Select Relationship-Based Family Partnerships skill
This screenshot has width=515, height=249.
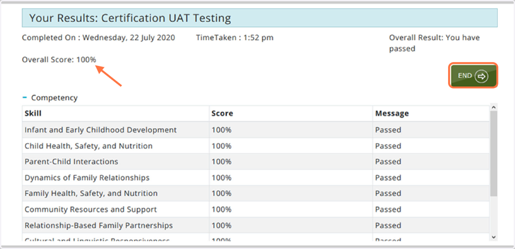tap(99, 225)
